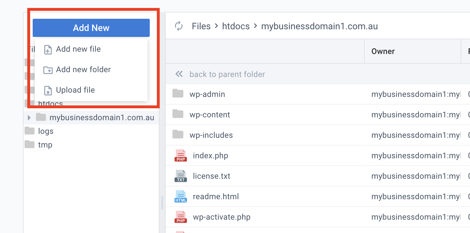Screen dimensions: 470x233
Task: Click the wp-content folder icon
Action: (x=178, y=114)
